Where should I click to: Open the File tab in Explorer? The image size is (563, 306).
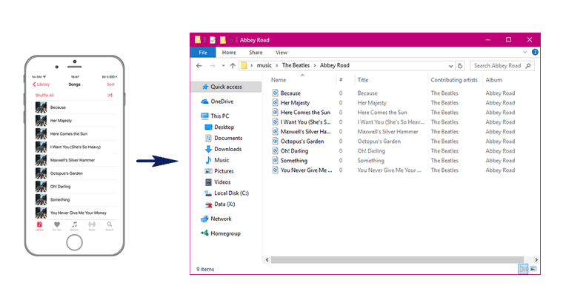point(203,53)
